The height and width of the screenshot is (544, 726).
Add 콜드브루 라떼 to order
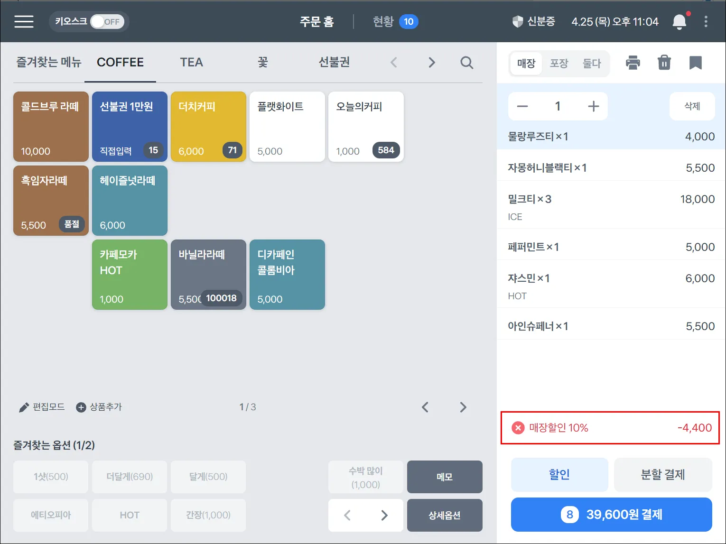click(x=51, y=127)
